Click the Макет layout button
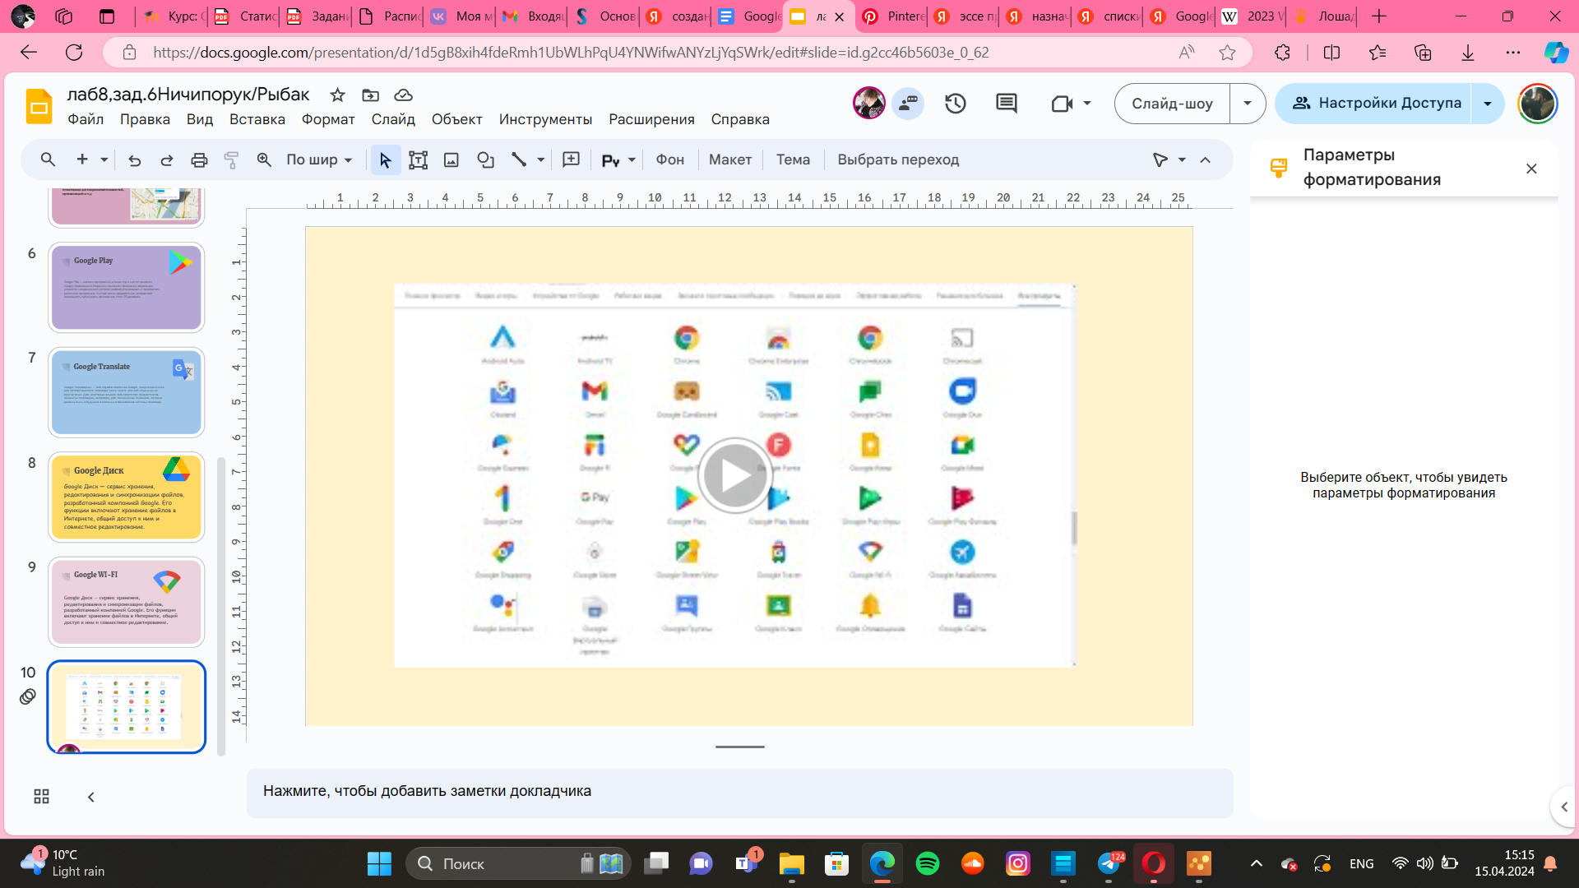This screenshot has width=1579, height=888. pos(730,160)
